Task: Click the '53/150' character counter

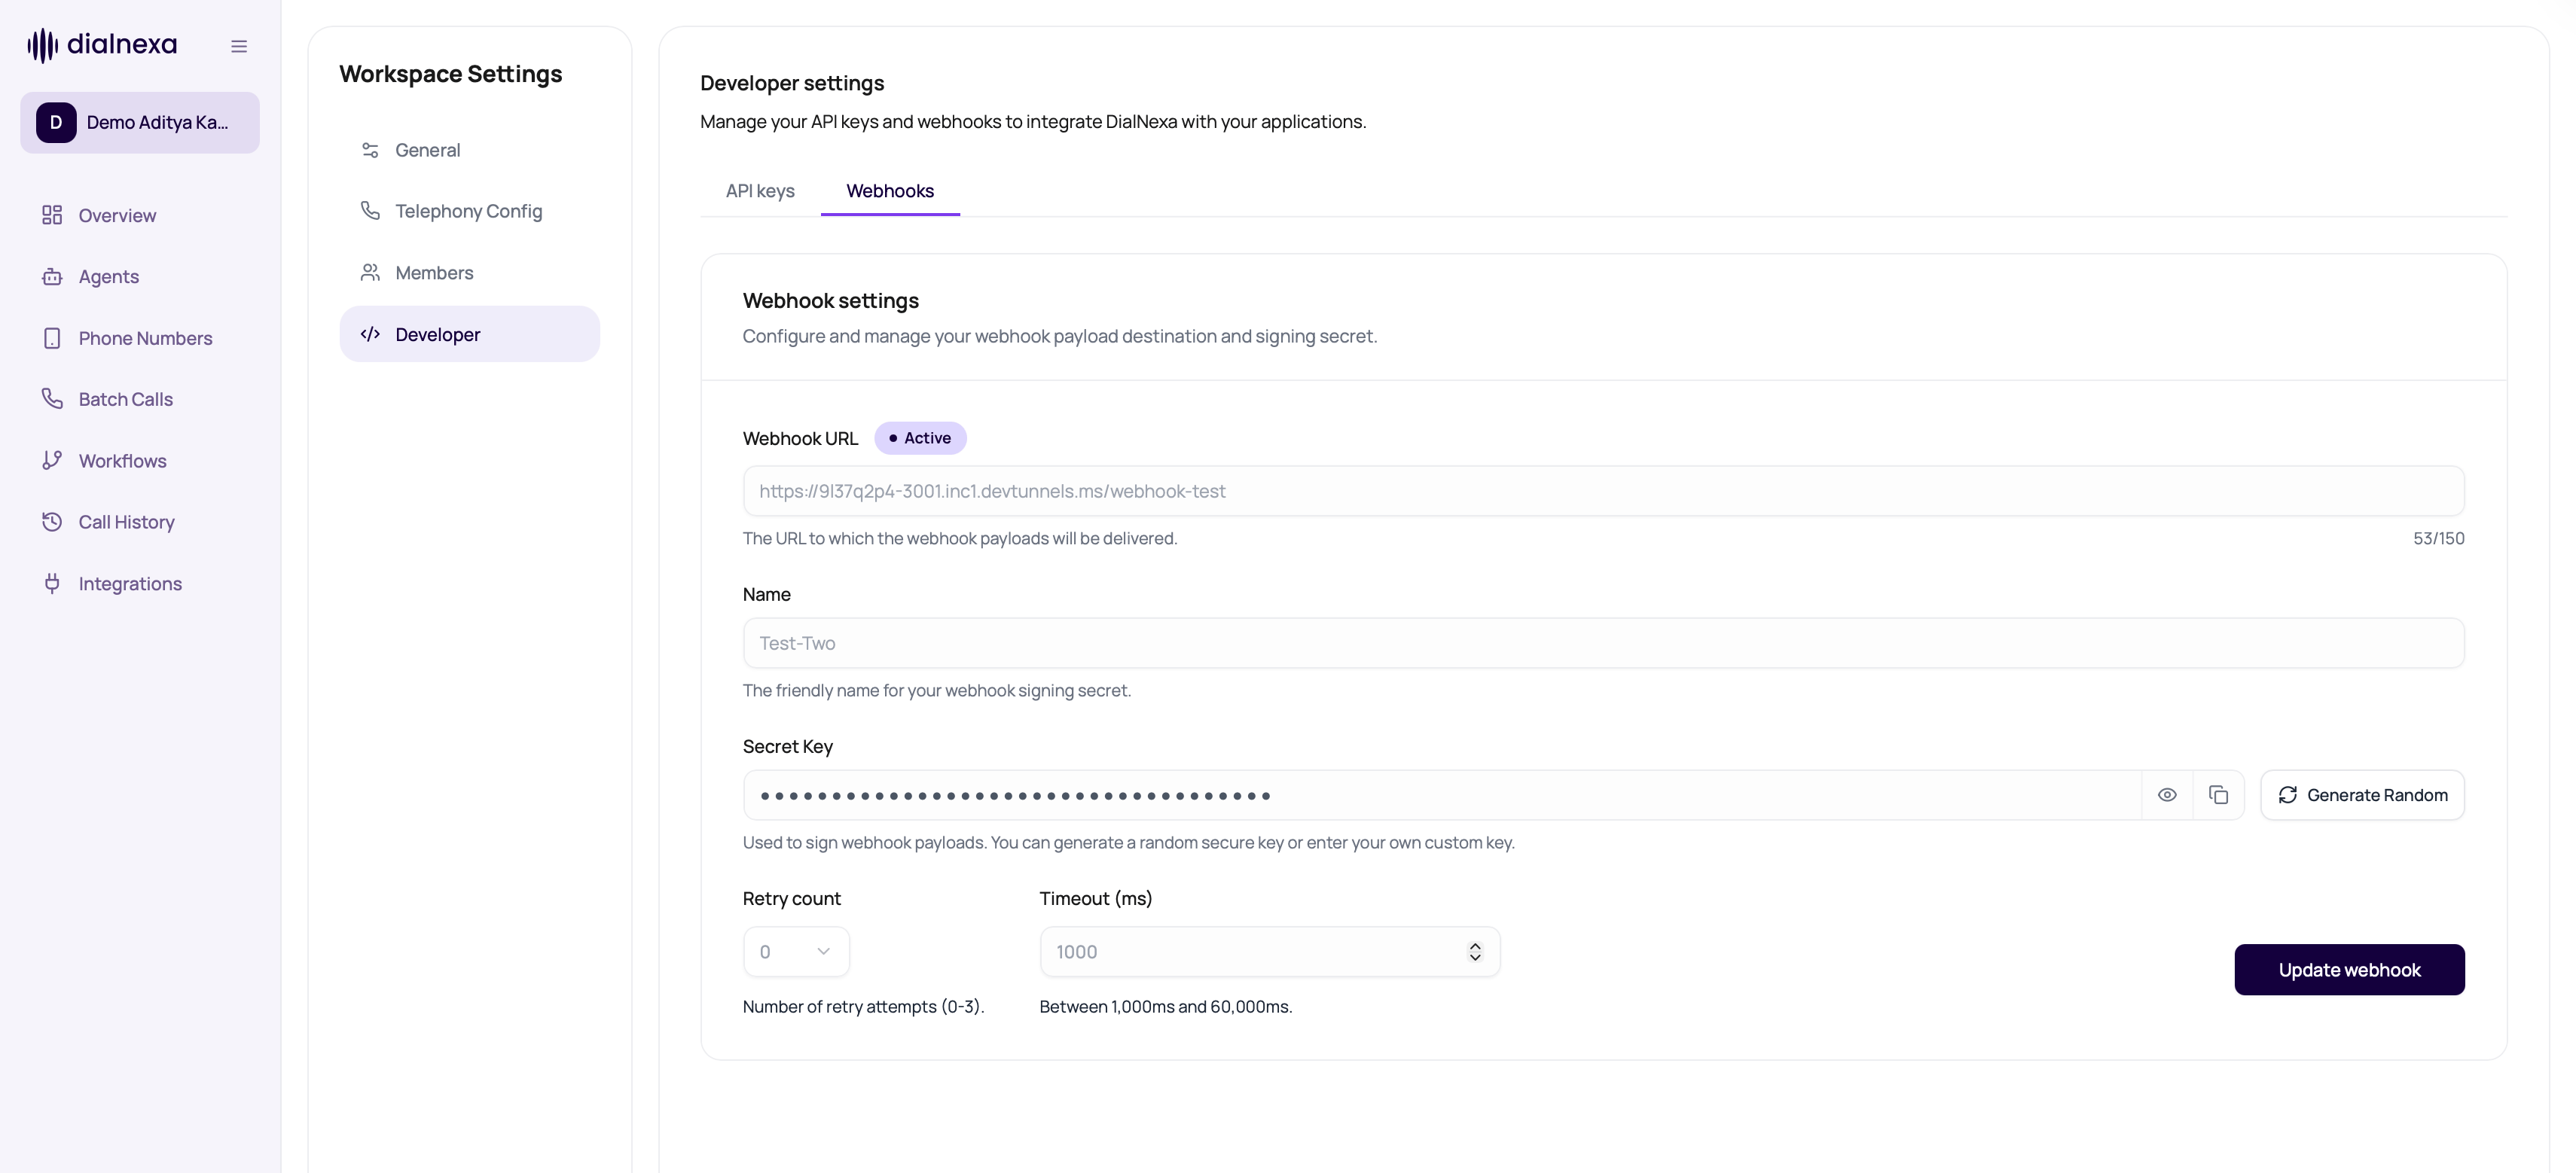Action: [x=2438, y=538]
